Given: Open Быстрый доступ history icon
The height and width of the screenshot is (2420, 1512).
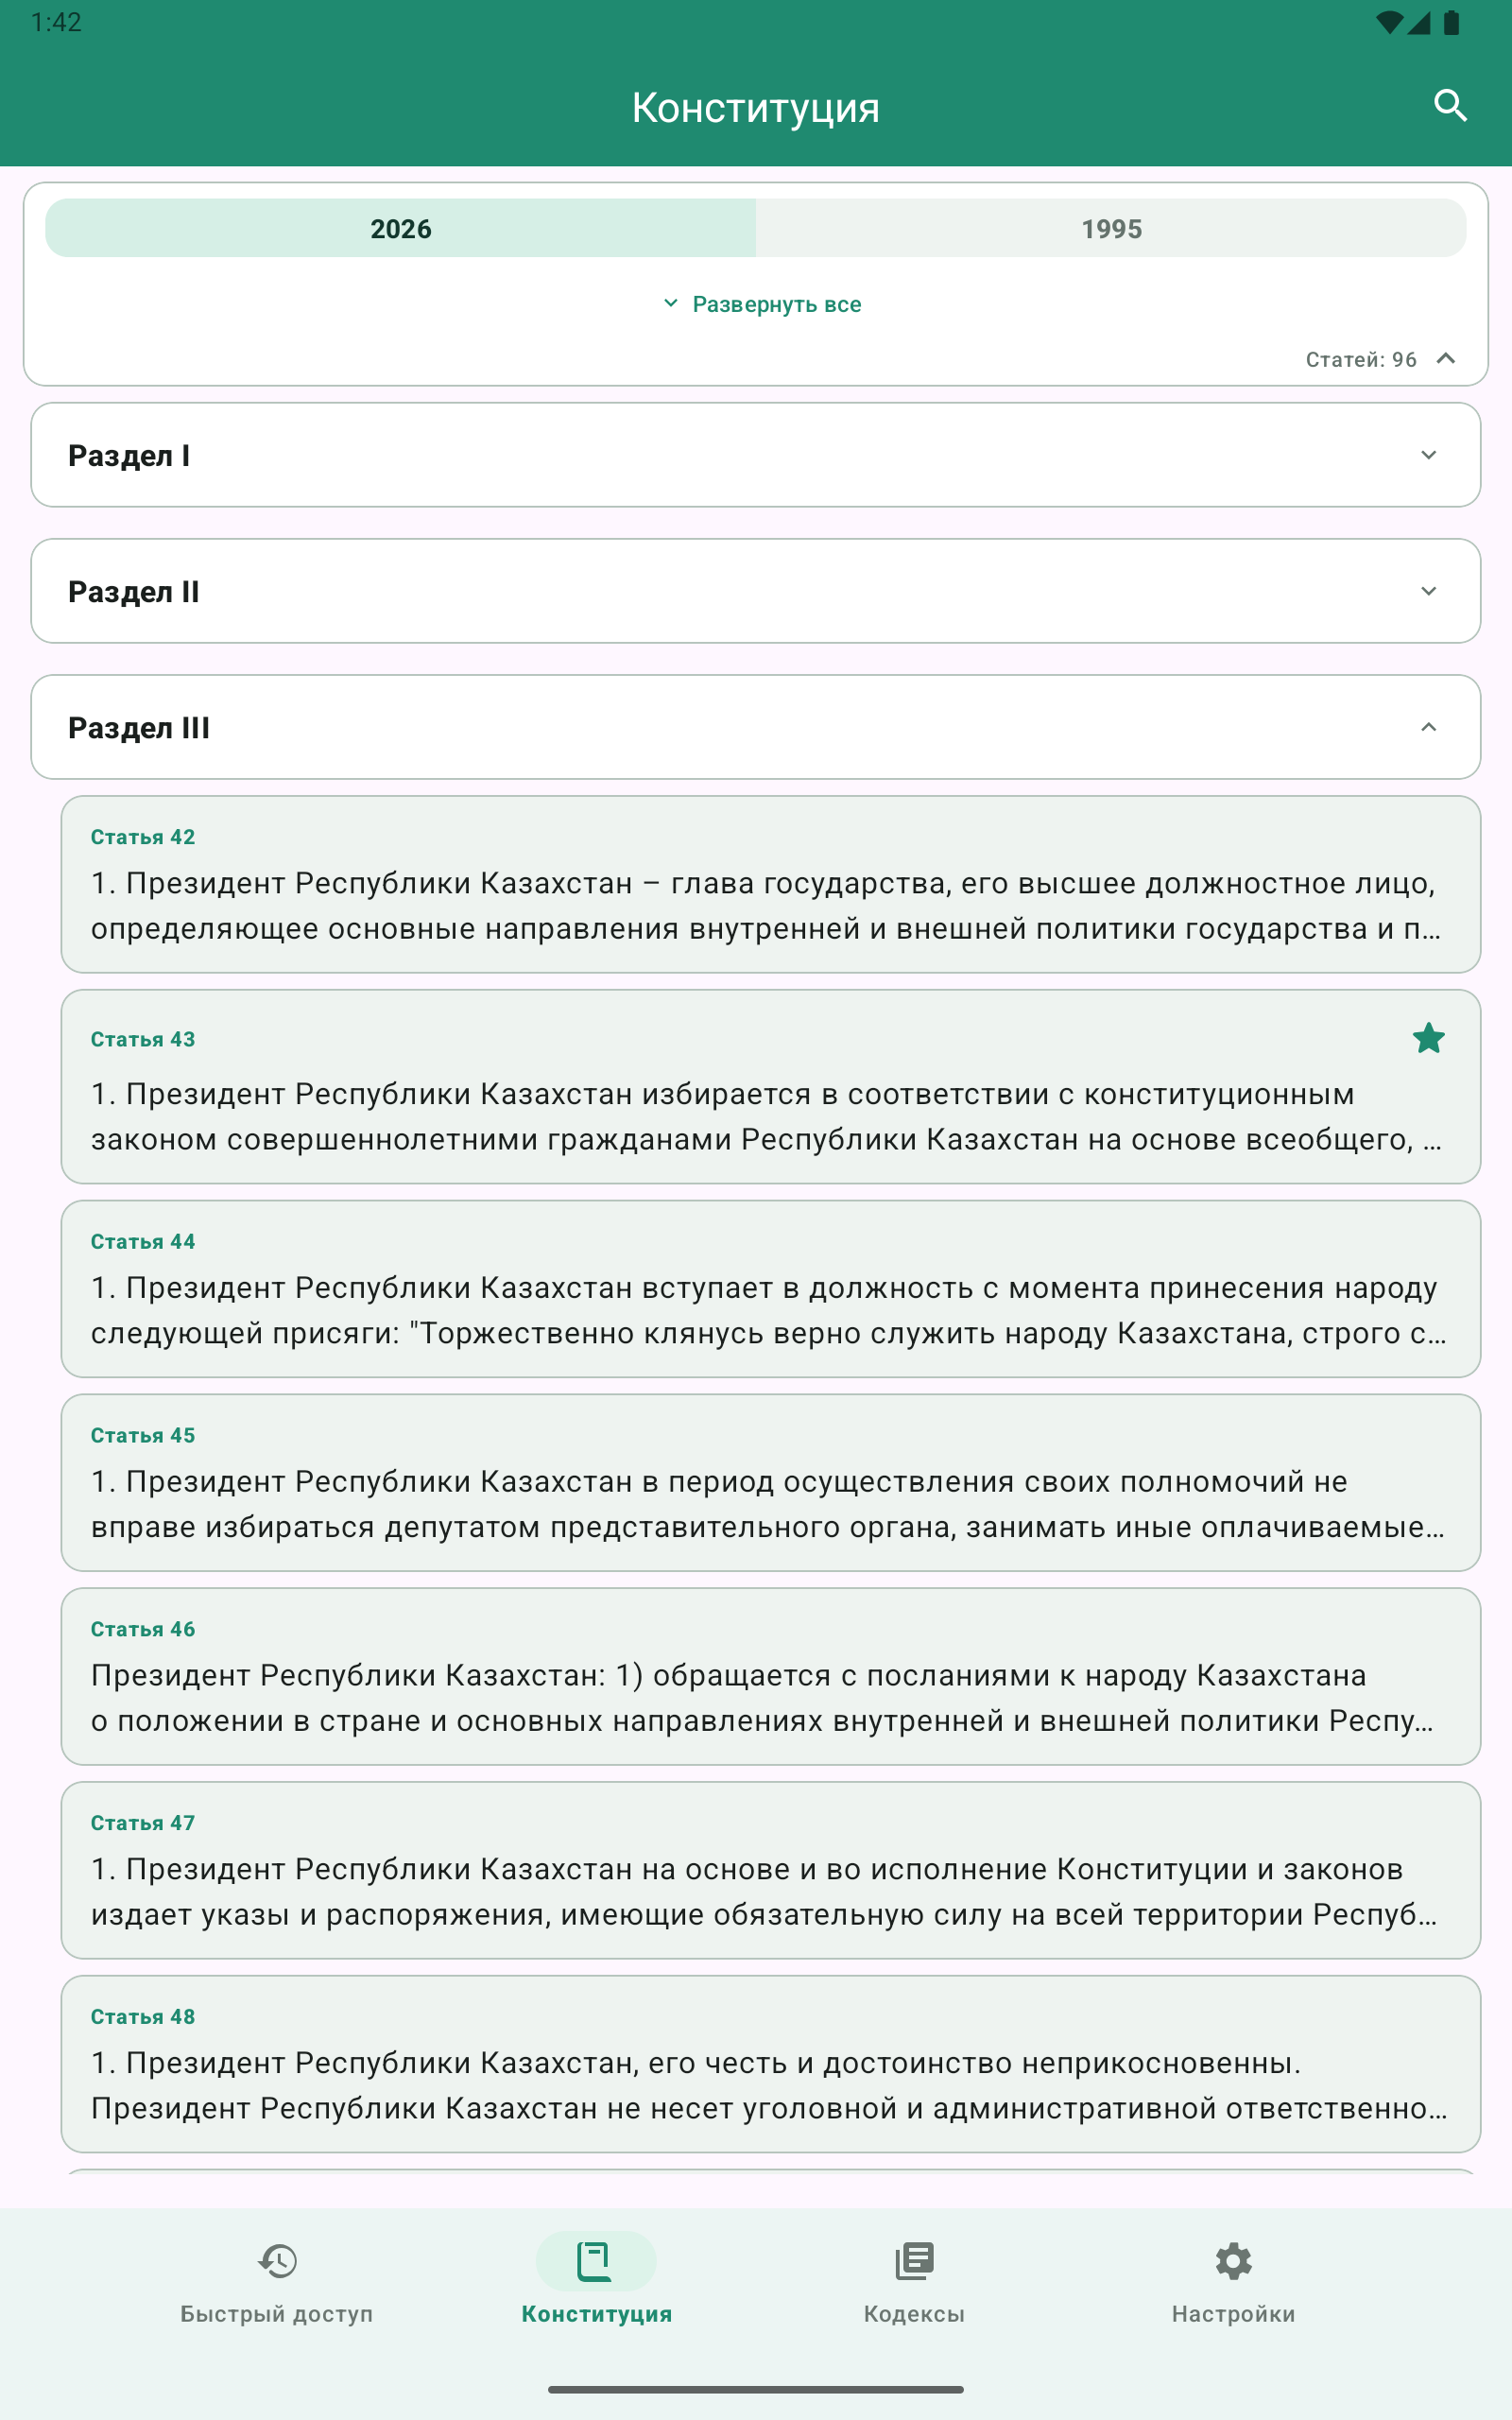Looking at the screenshot, I should 277,2260.
